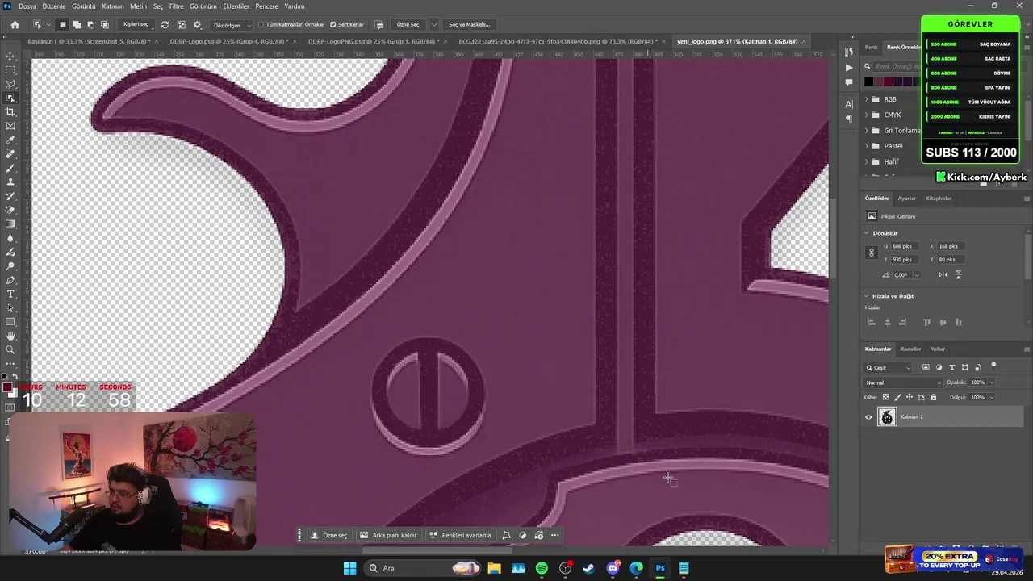Align left edges in Hizala section
The width and height of the screenshot is (1033, 581).
tap(871, 322)
